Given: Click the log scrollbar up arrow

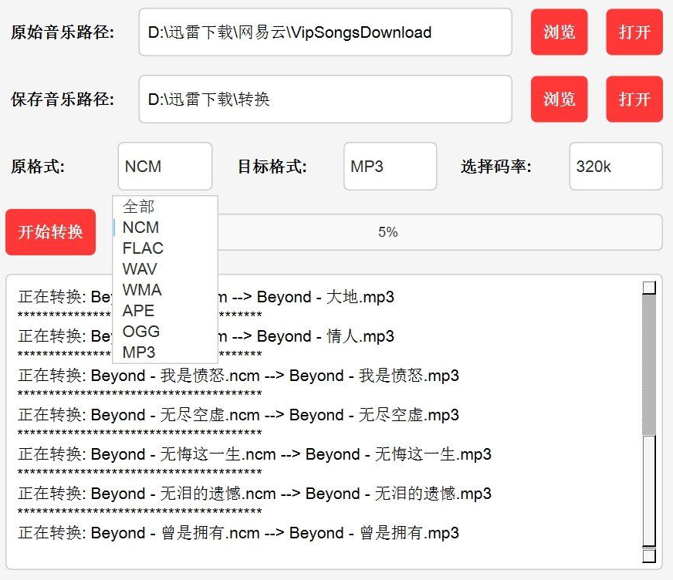Looking at the screenshot, I should pyautogui.click(x=649, y=288).
